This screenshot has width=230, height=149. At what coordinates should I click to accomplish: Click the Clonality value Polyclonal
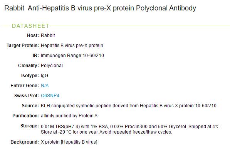pyautogui.click(x=52, y=66)
